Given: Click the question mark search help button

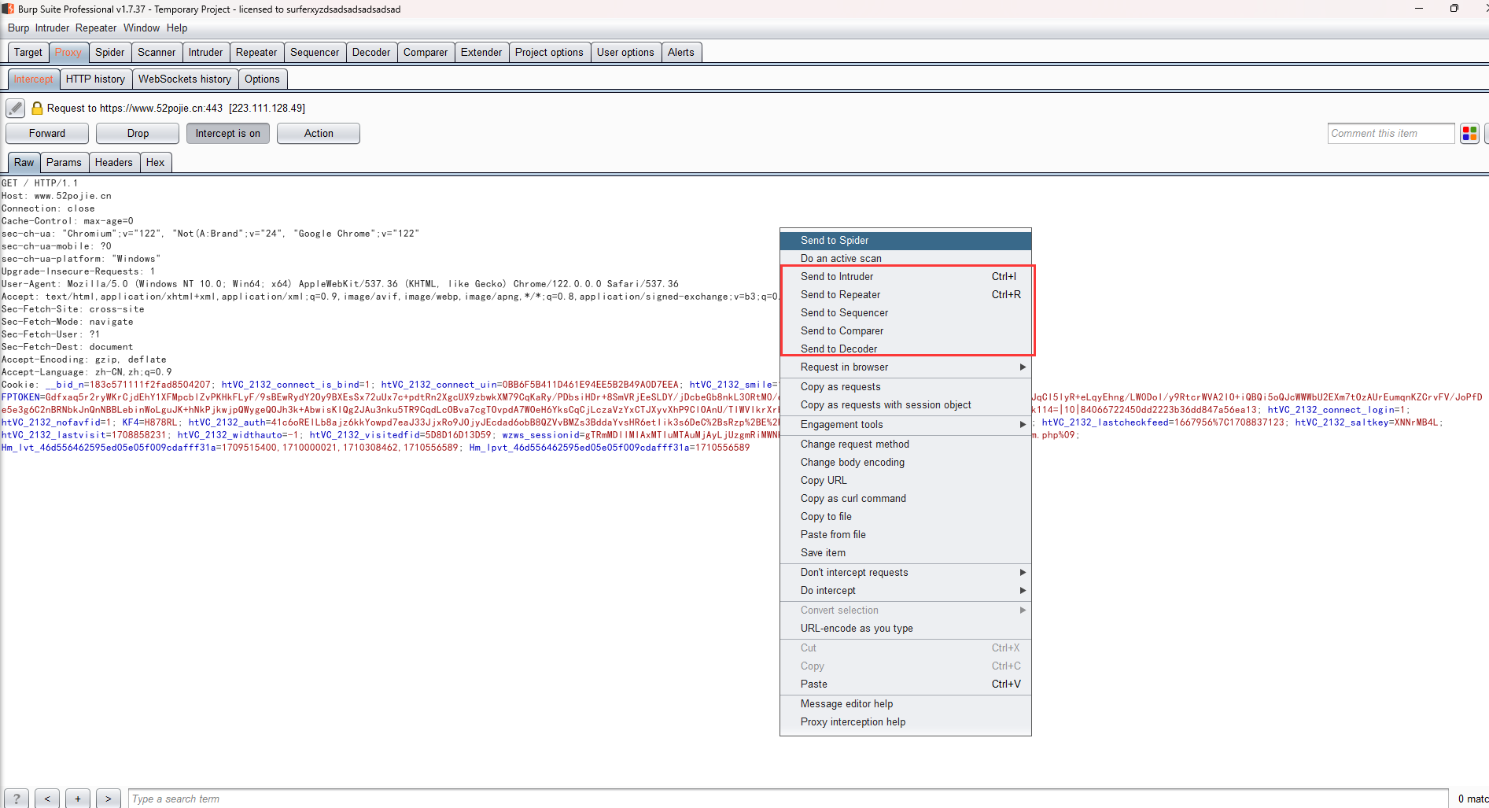Looking at the screenshot, I should pos(17,799).
